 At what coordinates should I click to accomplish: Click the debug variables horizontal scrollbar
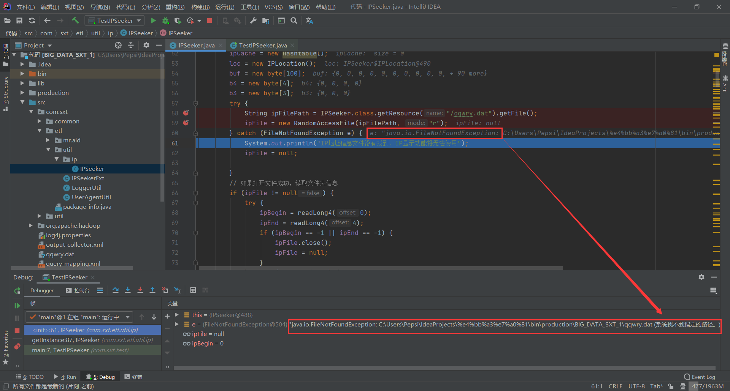pyautogui.click(x=444, y=367)
